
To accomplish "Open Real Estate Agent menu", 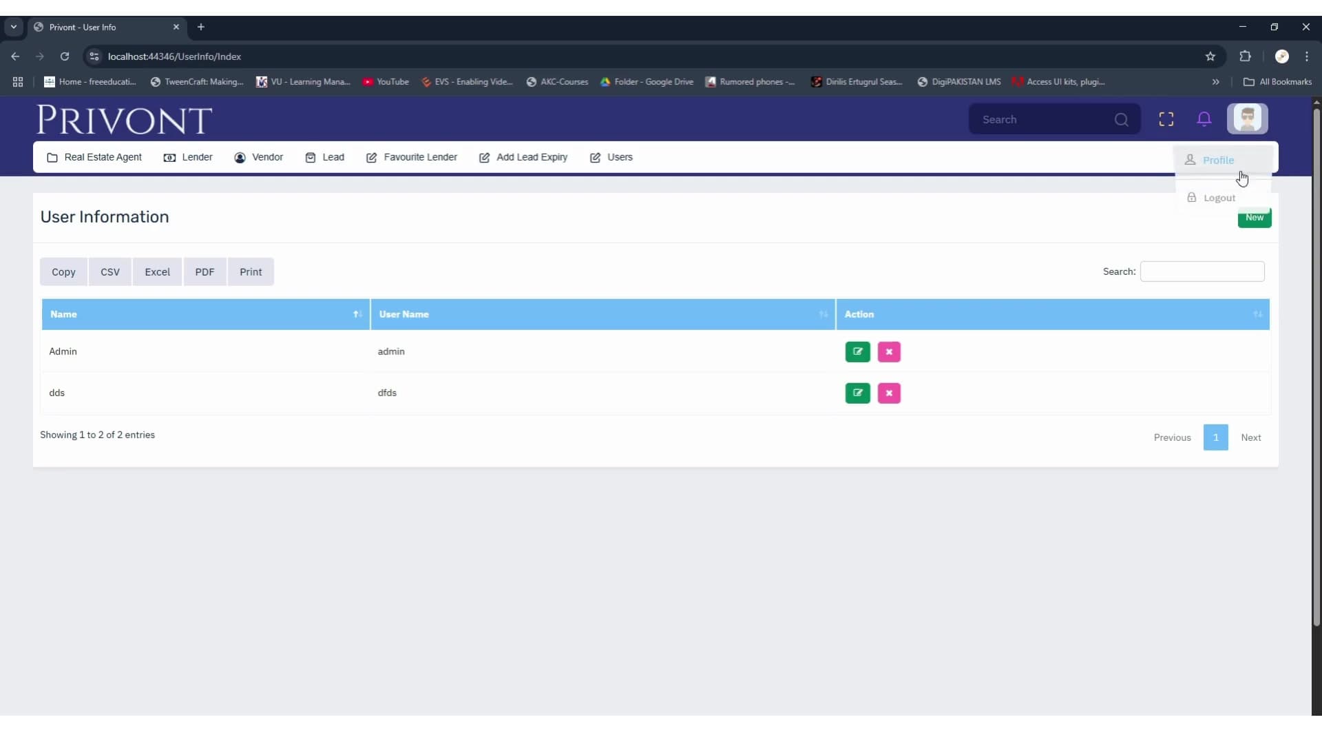I will point(94,157).
